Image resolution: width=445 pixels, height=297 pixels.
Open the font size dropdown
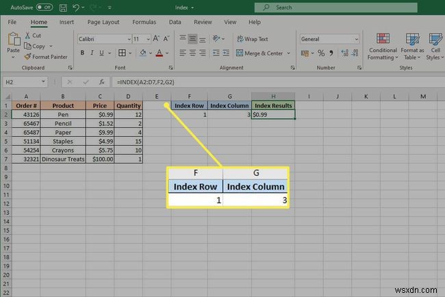[x=148, y=39]
